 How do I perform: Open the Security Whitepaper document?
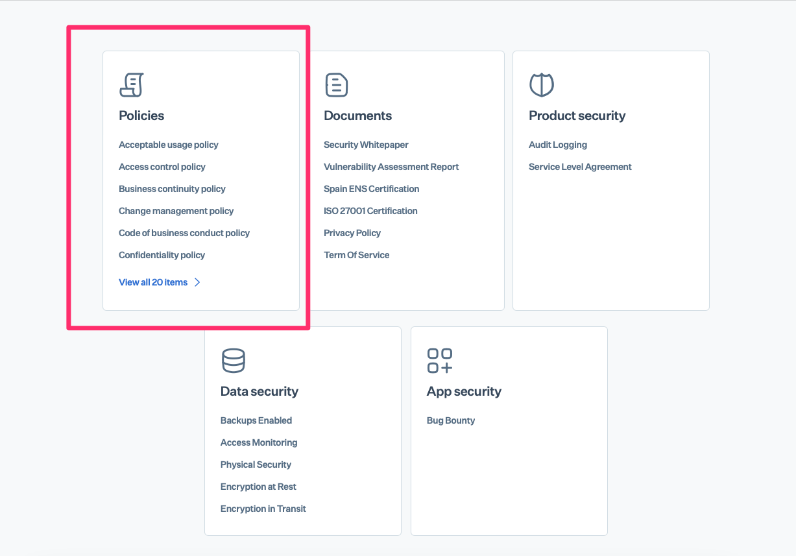(x=366, y=145)
